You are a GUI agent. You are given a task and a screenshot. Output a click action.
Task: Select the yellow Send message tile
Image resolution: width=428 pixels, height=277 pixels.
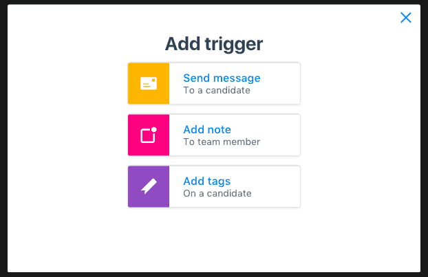149,83
